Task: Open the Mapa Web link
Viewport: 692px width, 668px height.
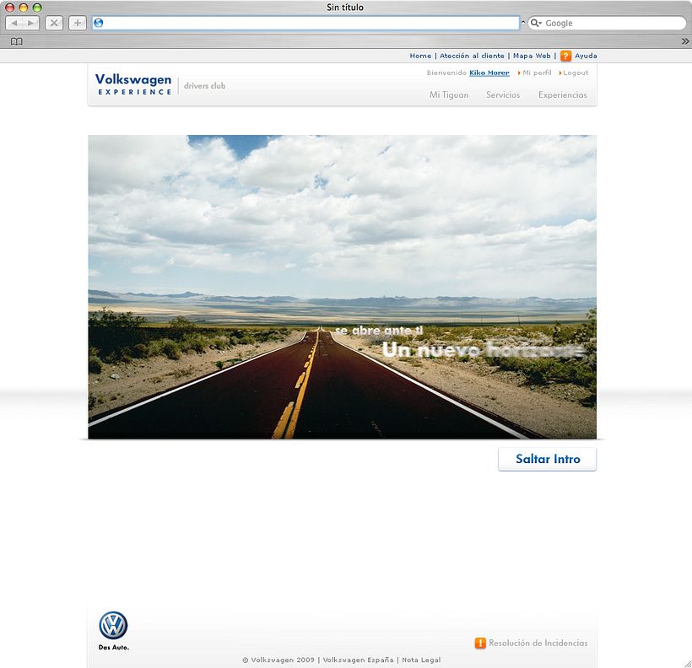Action: pyautogui.click(x=532, y=56)
